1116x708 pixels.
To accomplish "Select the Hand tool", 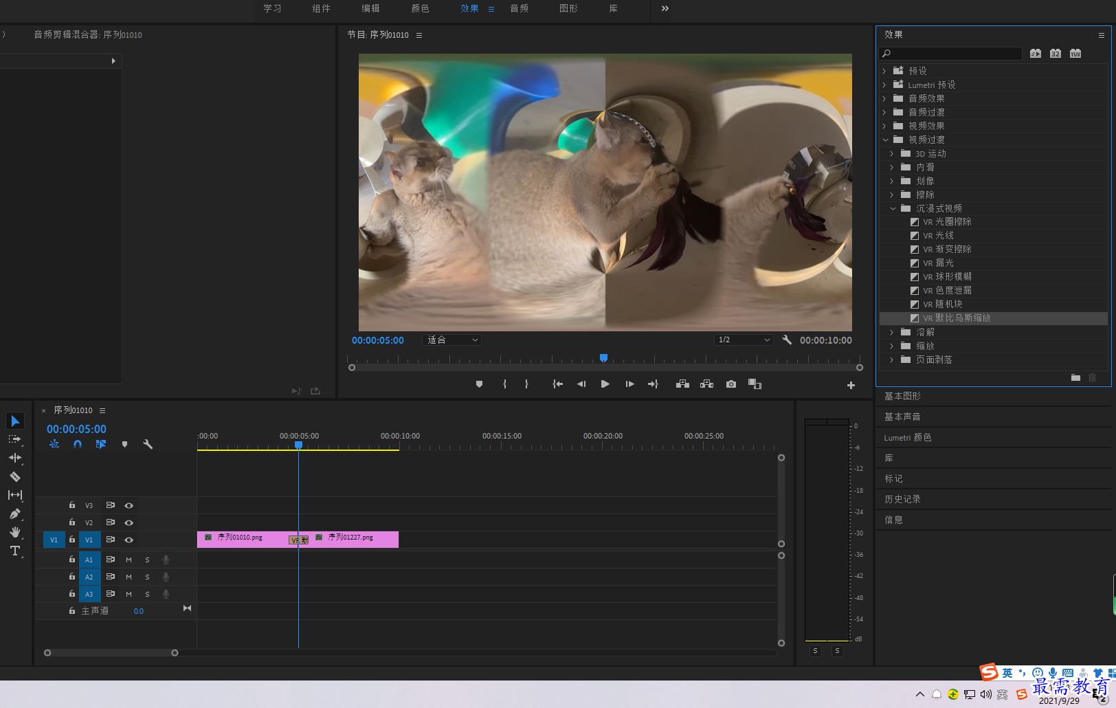I will coord(15,532).
